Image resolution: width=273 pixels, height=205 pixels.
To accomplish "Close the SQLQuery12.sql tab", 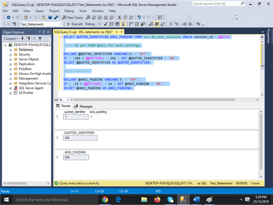I will [122, 32].
